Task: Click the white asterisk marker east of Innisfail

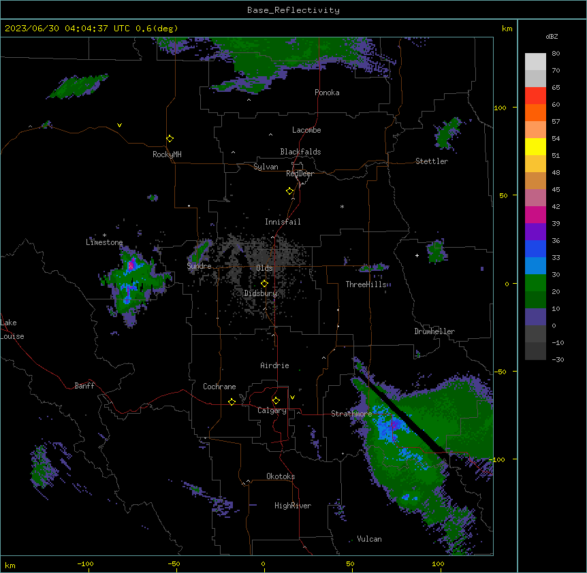Action: 342,206
